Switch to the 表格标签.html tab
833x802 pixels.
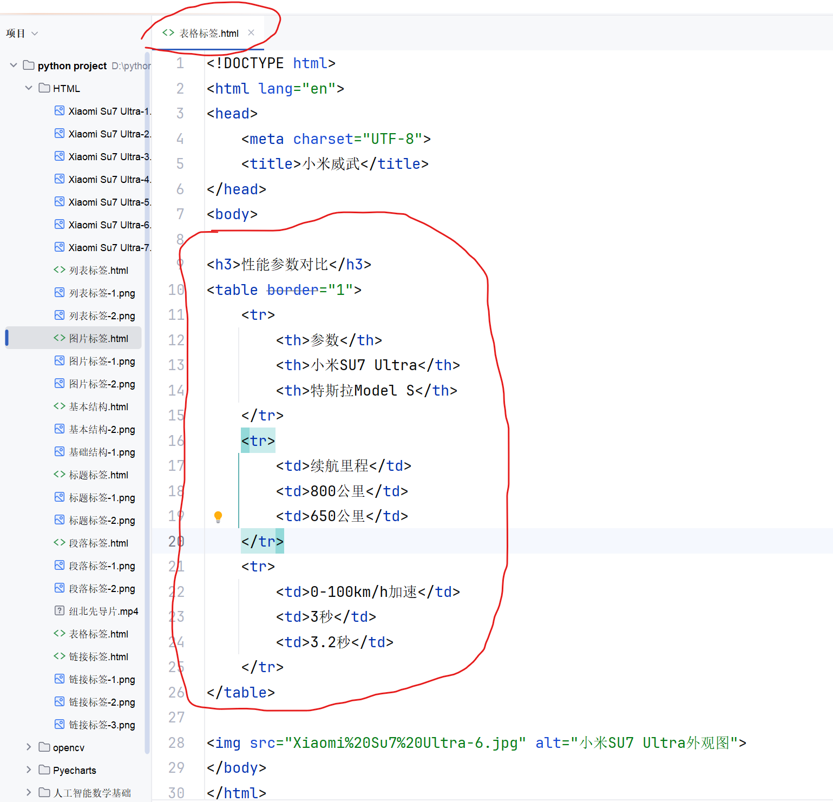209,34
